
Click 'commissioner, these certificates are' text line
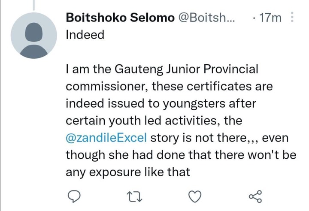(x=169, y=86)
